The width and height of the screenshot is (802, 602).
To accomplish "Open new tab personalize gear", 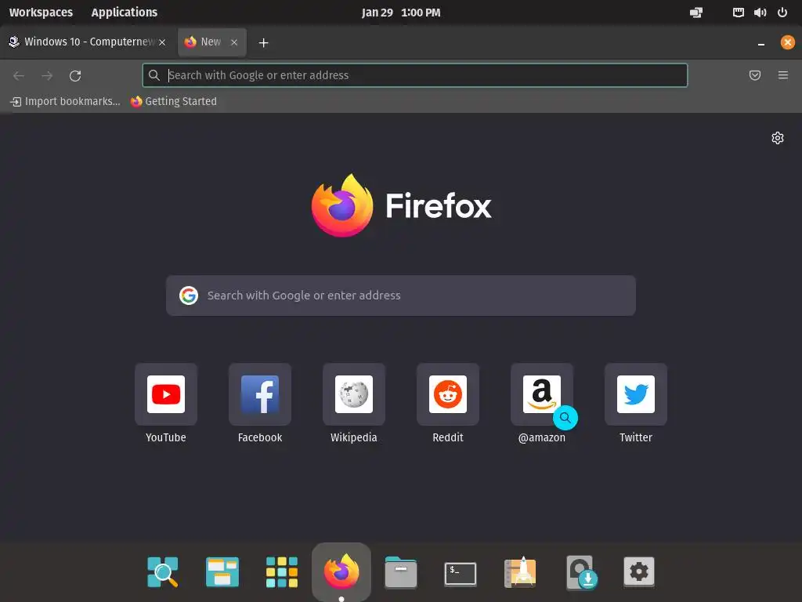I will [778, 138].
